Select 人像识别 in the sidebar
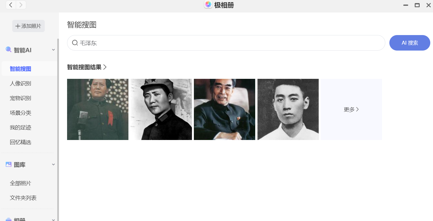The height and width of the screenshot is (221, 433). pos(20,83)
